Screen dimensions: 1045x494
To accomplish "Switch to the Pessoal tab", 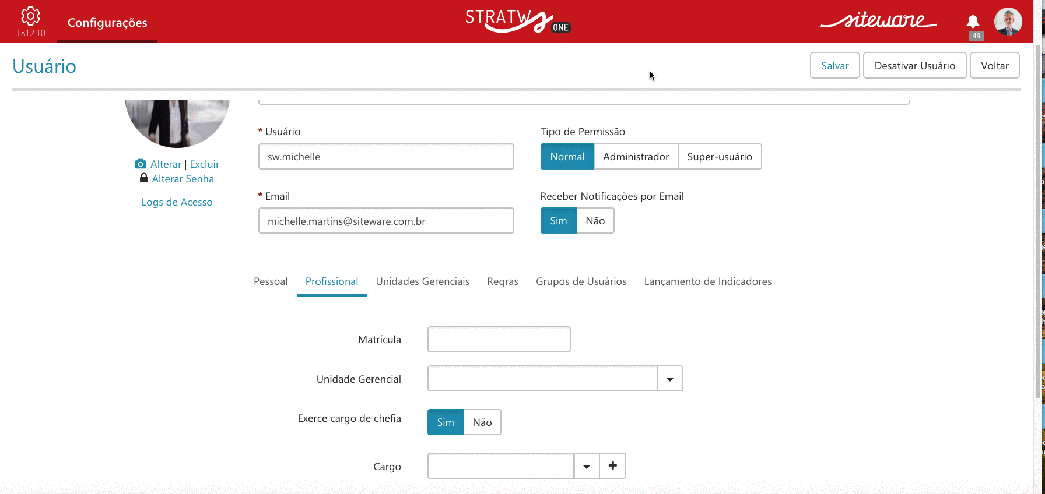I will pos(271,281).
